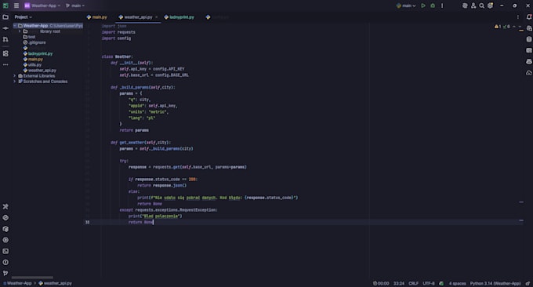Open the Python Packages tool window
This screenshot has height=287, width=533.
pyautogui.click(x=5, y=229)
